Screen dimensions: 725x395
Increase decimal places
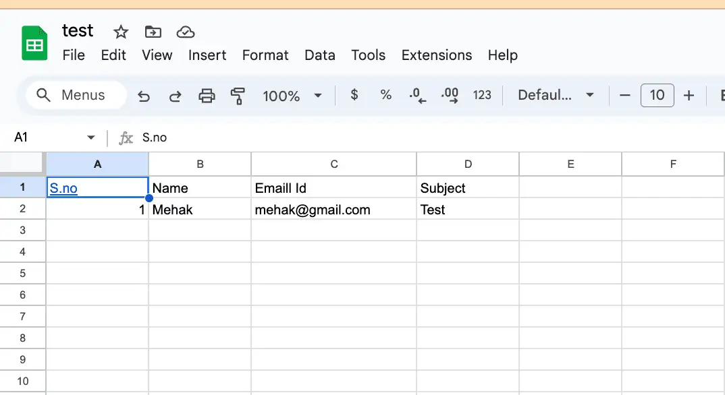coord(449,96)
